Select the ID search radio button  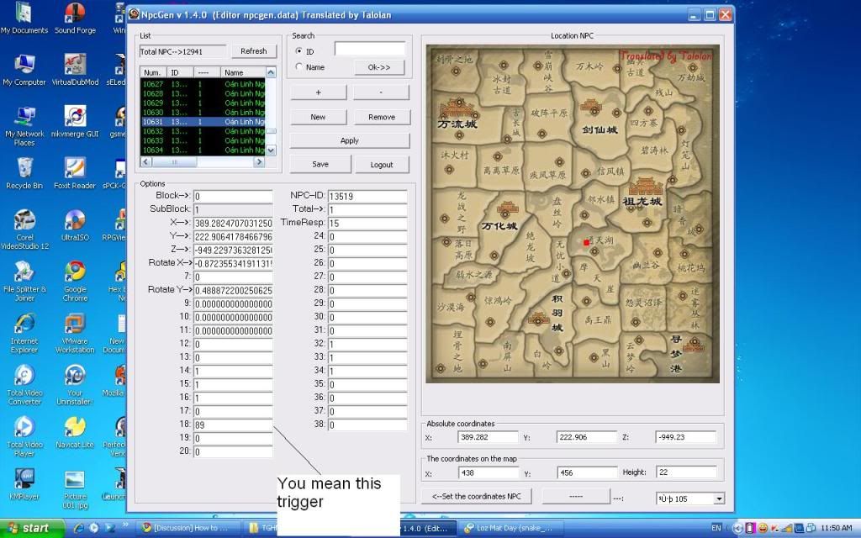click(298, 51)
